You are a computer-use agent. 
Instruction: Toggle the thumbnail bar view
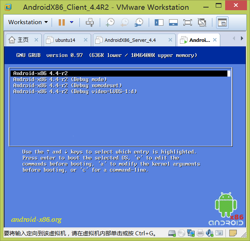(173, 22)
